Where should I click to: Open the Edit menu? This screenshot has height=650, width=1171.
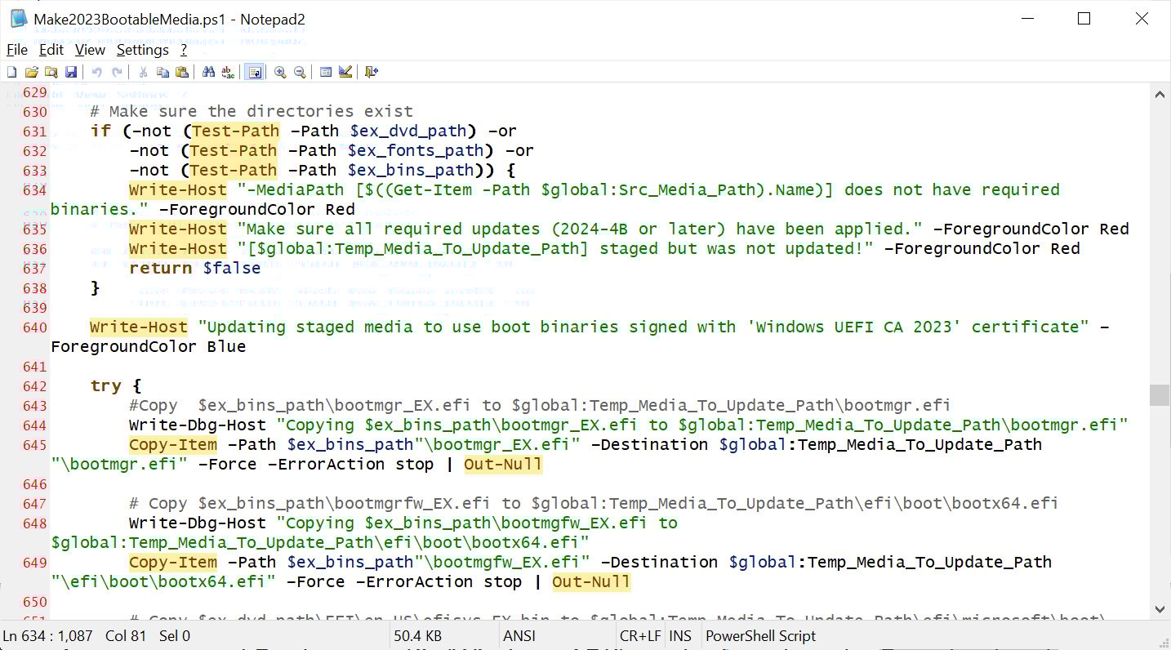(51, 50)
